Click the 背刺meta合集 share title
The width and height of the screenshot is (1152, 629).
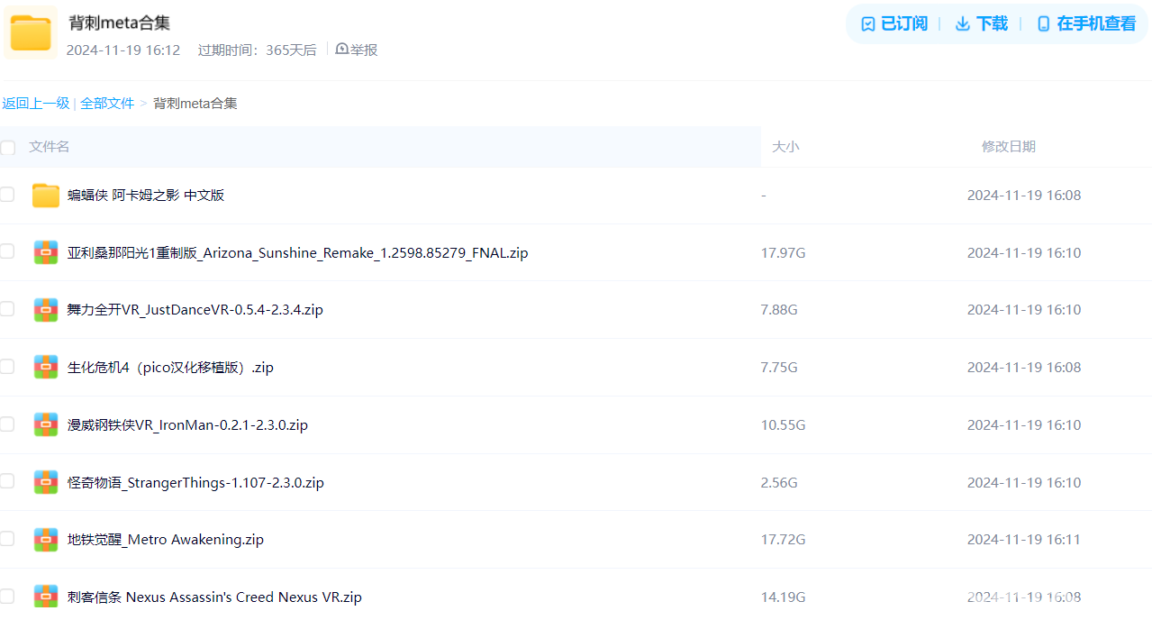120,23
